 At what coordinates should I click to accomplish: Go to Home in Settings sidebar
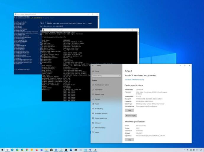coord(95,71)
